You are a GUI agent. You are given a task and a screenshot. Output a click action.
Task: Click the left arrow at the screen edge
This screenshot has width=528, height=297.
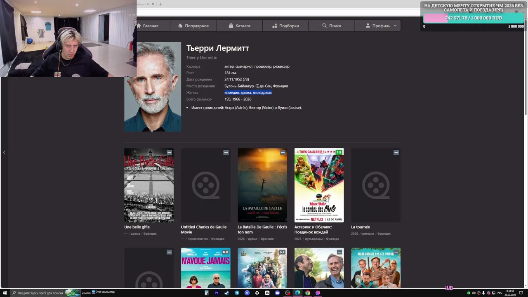4,152
